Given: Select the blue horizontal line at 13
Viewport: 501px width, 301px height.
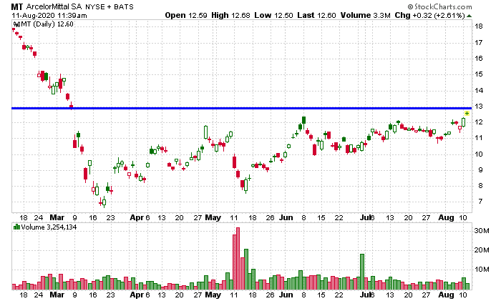Looking at the screenshot, I should (242, 109).
